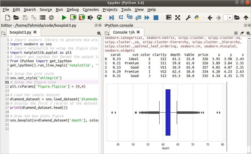Click the @ symbol finder icon
This screenshot has width=251, height=154.
51,17
